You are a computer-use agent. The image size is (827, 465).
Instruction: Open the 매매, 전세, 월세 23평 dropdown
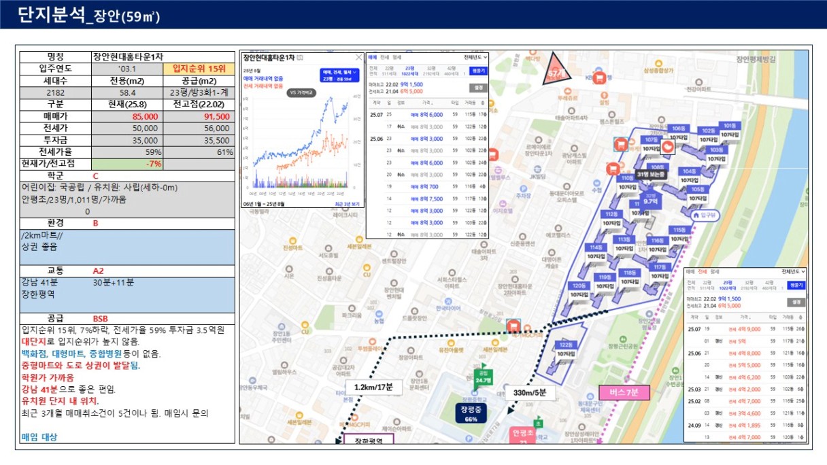tap(339, 75)
